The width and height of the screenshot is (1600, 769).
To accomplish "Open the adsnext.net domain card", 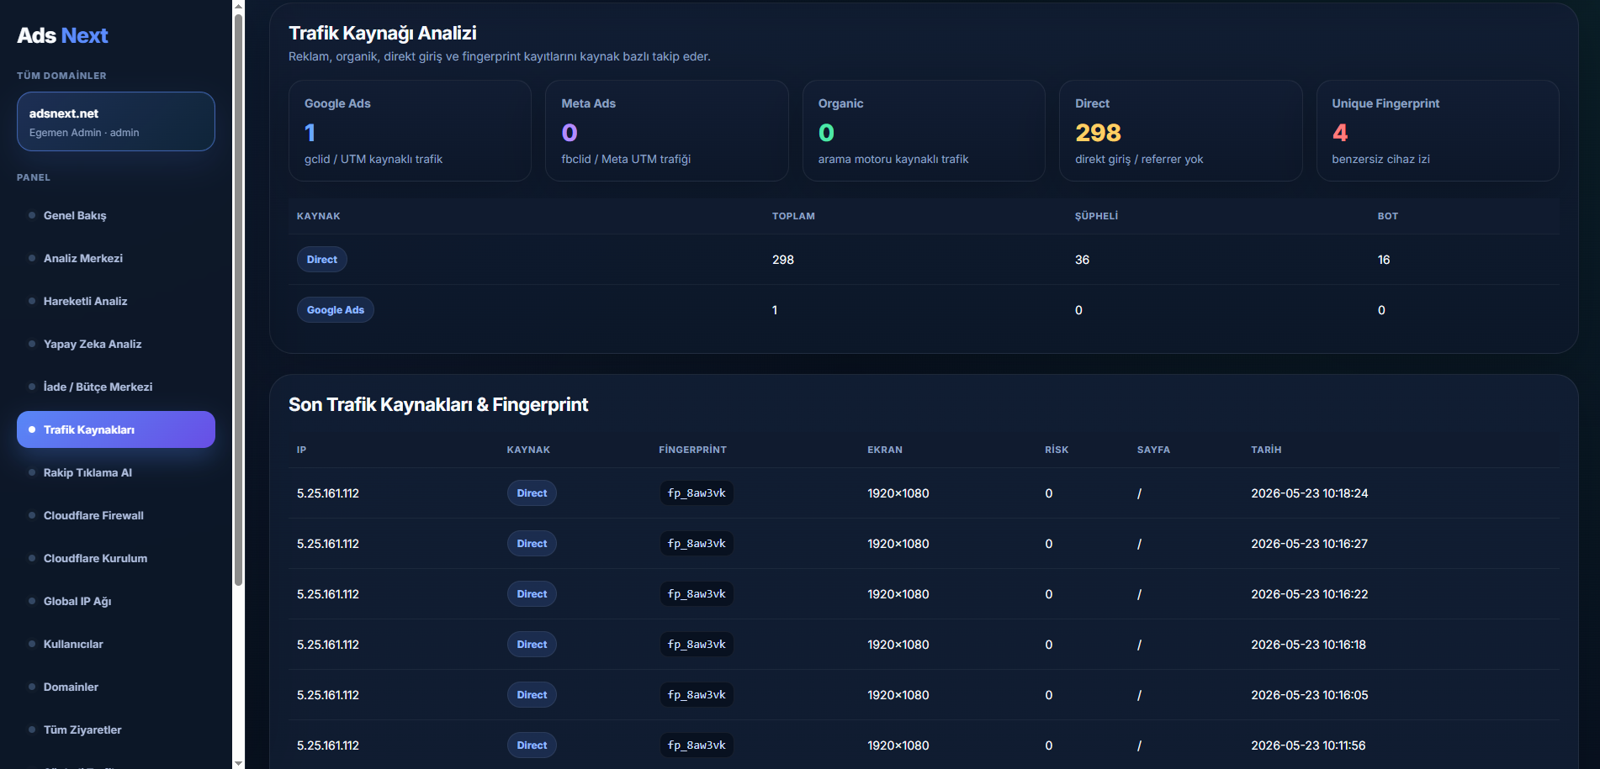I will point(116,122).
